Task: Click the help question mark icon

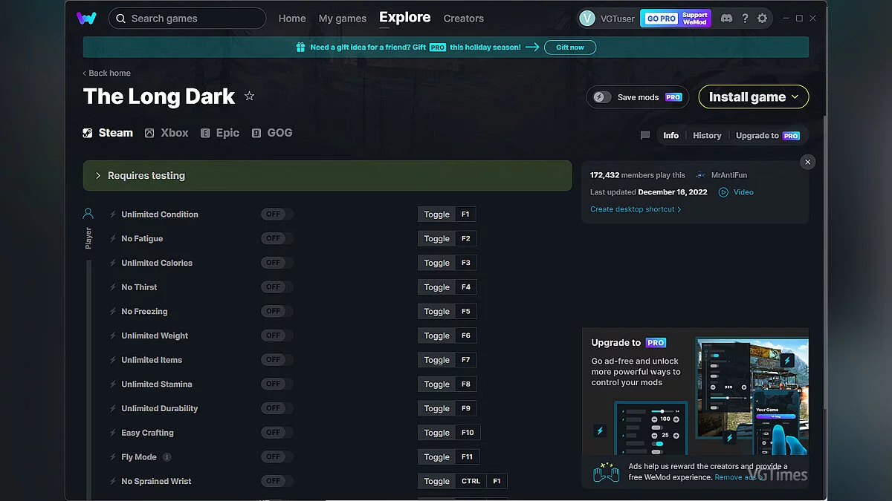Action: coord(745,18)
